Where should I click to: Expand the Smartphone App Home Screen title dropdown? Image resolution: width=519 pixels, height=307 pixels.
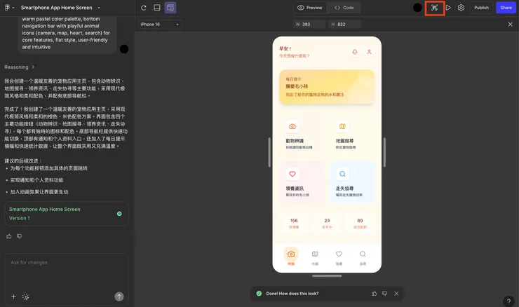[x=99, y=8]
